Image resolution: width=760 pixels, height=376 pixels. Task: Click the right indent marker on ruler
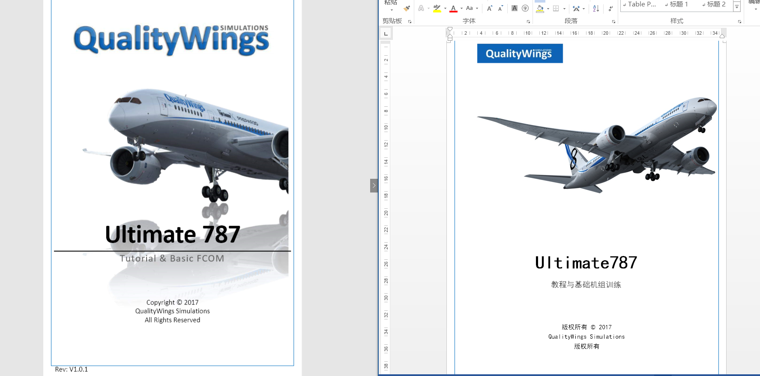point(722,36)
